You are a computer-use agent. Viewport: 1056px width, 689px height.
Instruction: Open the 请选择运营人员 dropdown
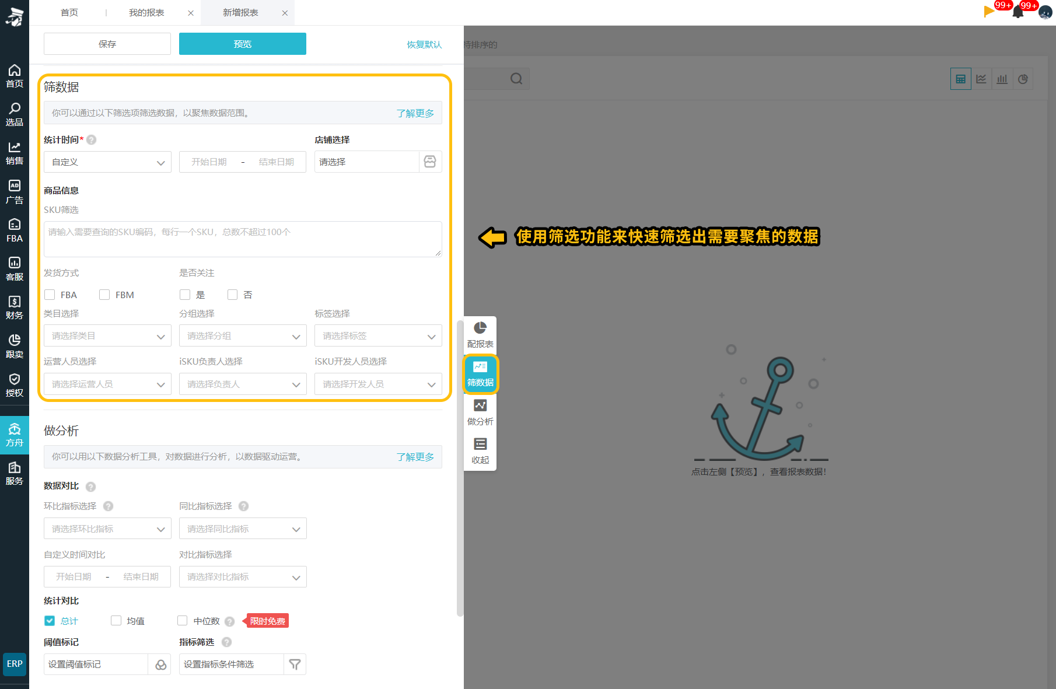tap(107, 384)
